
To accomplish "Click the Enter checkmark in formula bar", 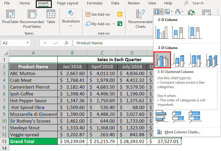I will point(56,43).
